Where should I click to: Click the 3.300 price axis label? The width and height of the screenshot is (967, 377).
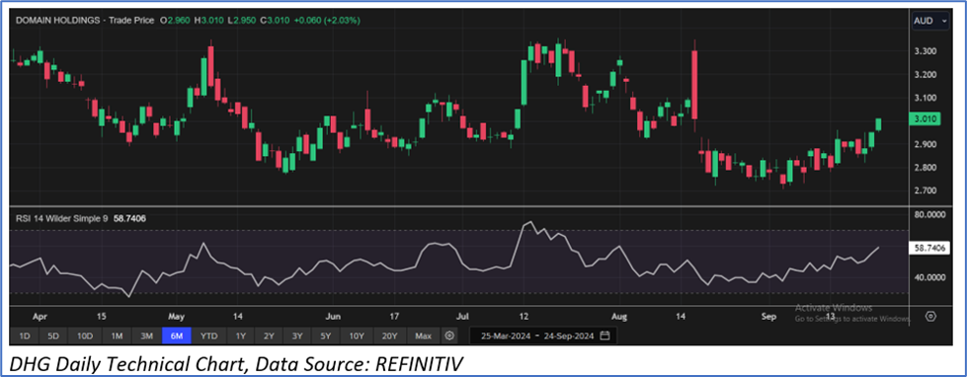coord(926,51)
